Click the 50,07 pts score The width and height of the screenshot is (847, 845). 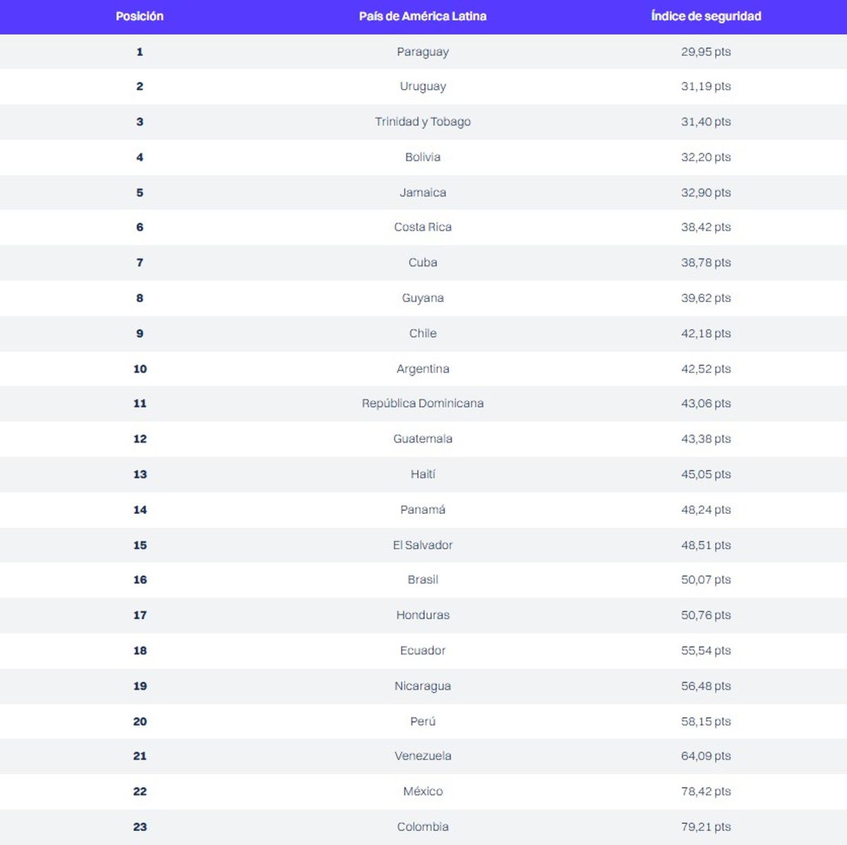pyautogui.click(x=706, y=580)
